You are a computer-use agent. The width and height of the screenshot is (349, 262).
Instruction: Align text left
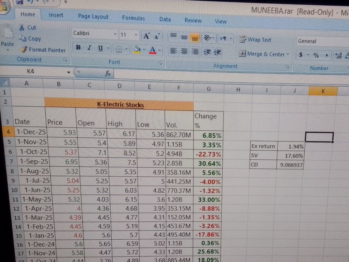coord(173,51)
